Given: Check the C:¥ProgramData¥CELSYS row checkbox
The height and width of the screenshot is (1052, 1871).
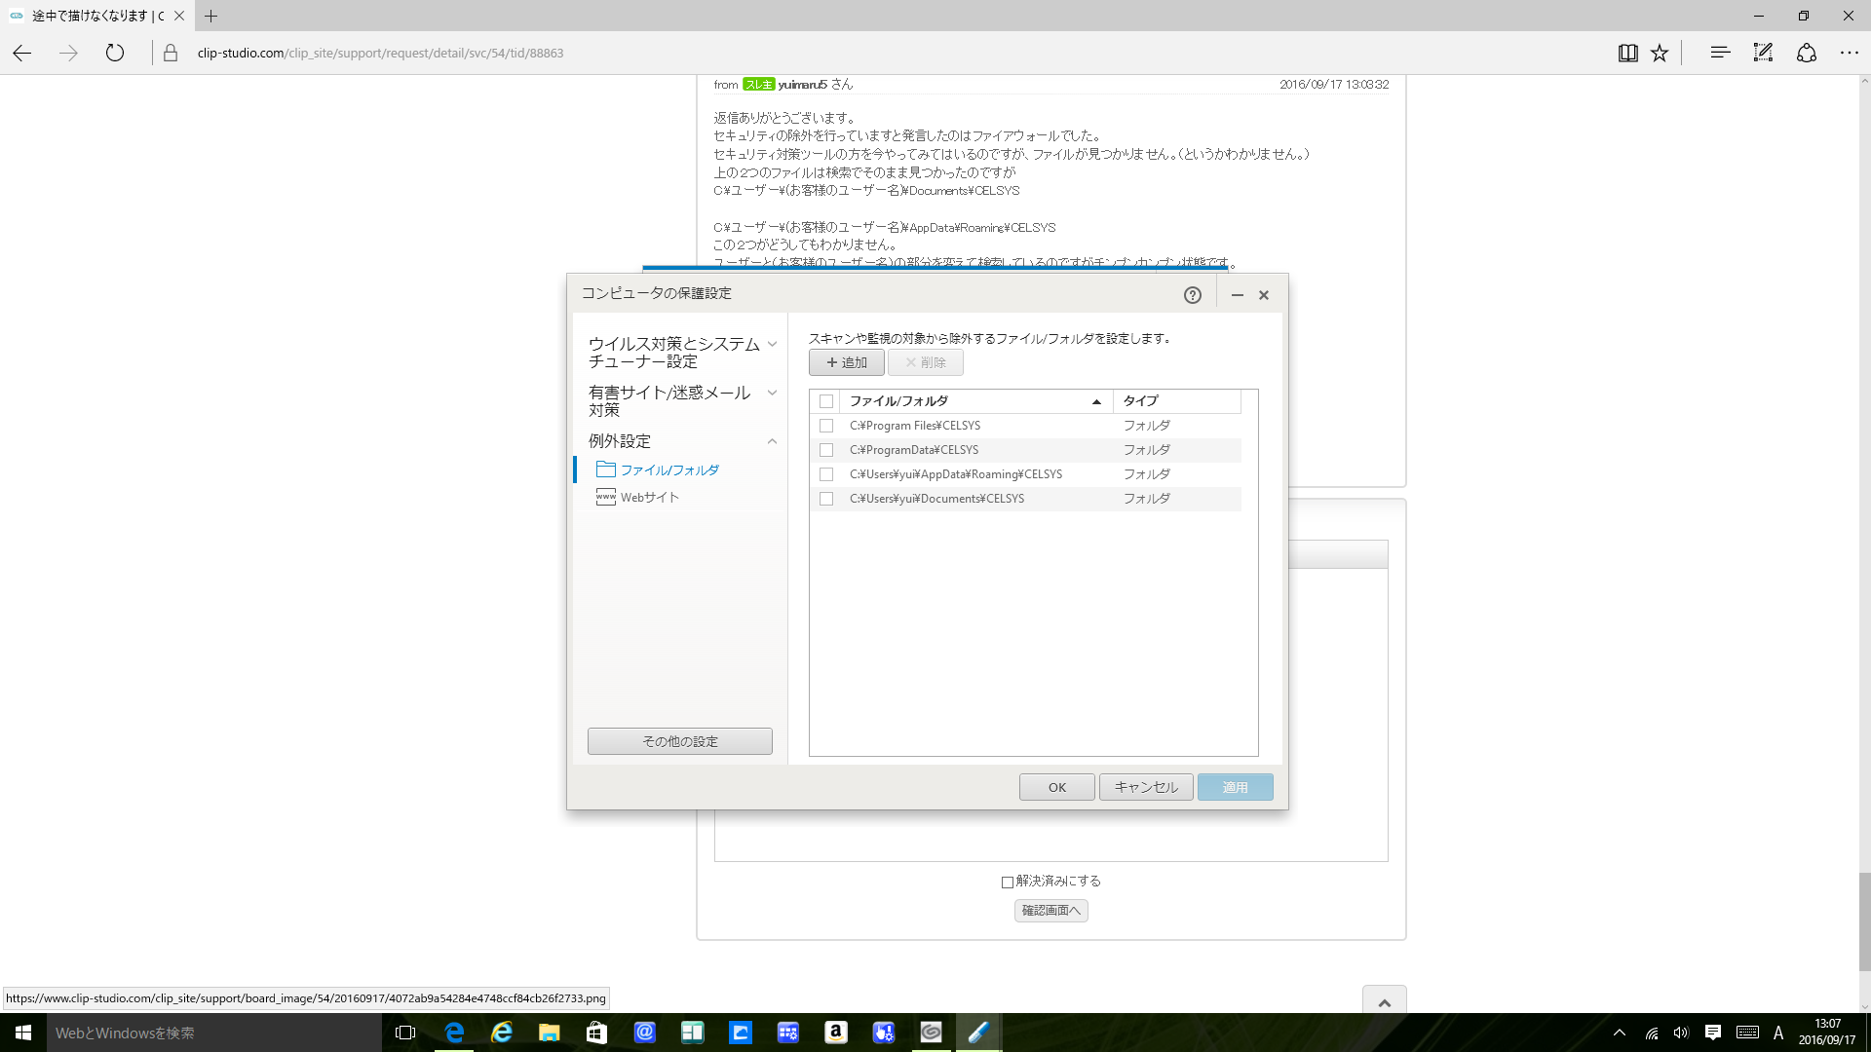Looking at the screenshot, I should click(826, 450).
